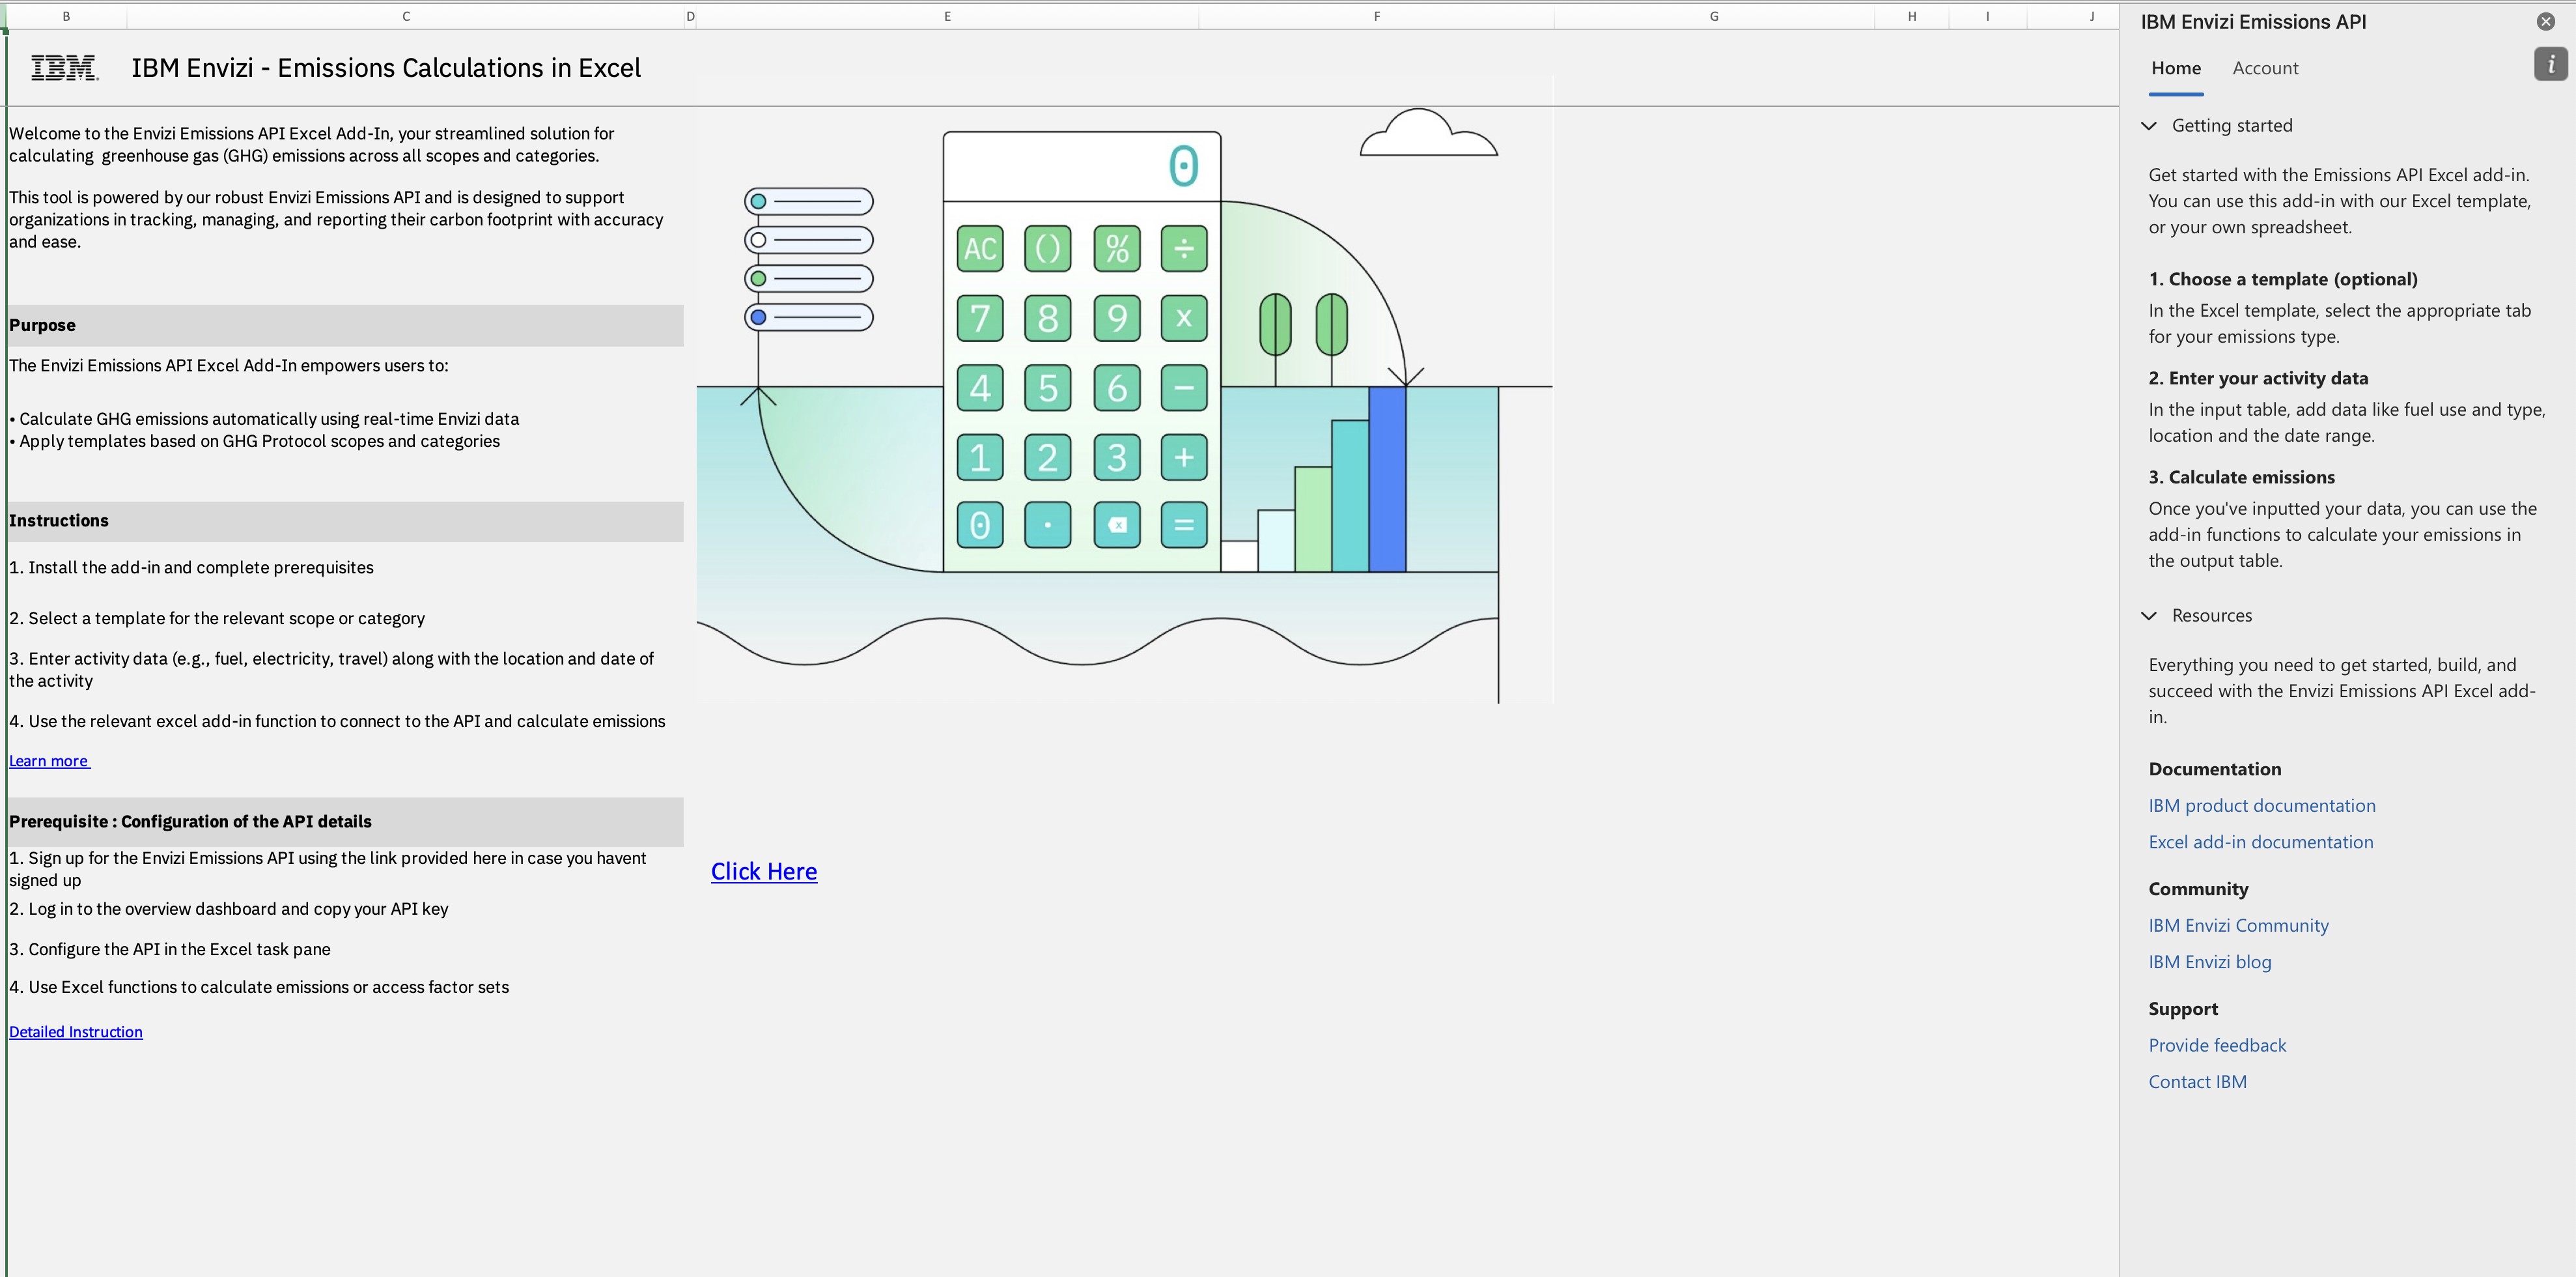Switch to the Account tab
The height and width of the screenshot is (1277, 2576).
(x=2265, y=68)
